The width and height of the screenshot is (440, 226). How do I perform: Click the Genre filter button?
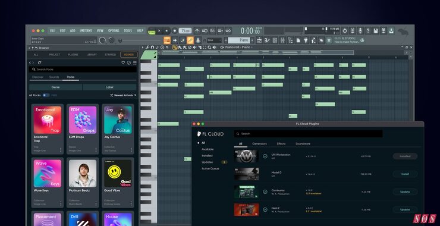[55, 87]
